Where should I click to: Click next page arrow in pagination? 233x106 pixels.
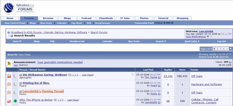click(227, 49)
